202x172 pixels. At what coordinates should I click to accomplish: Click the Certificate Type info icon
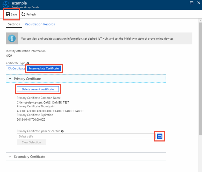pyautogui.click(x=28, y=63)
